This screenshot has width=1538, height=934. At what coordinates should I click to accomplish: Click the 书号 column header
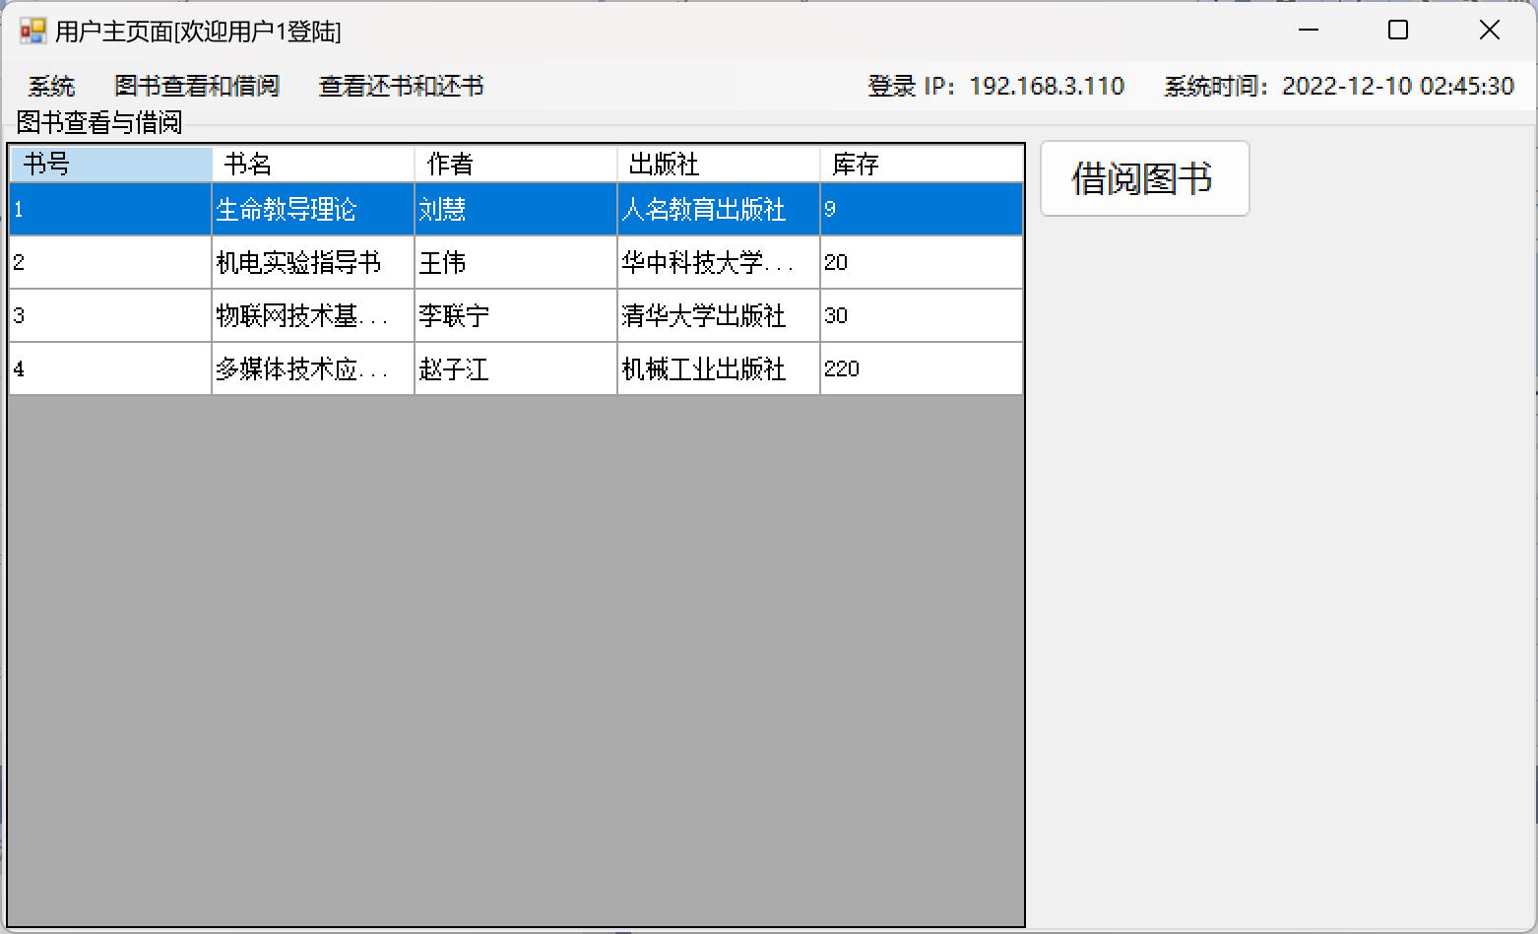pos(111,165)
